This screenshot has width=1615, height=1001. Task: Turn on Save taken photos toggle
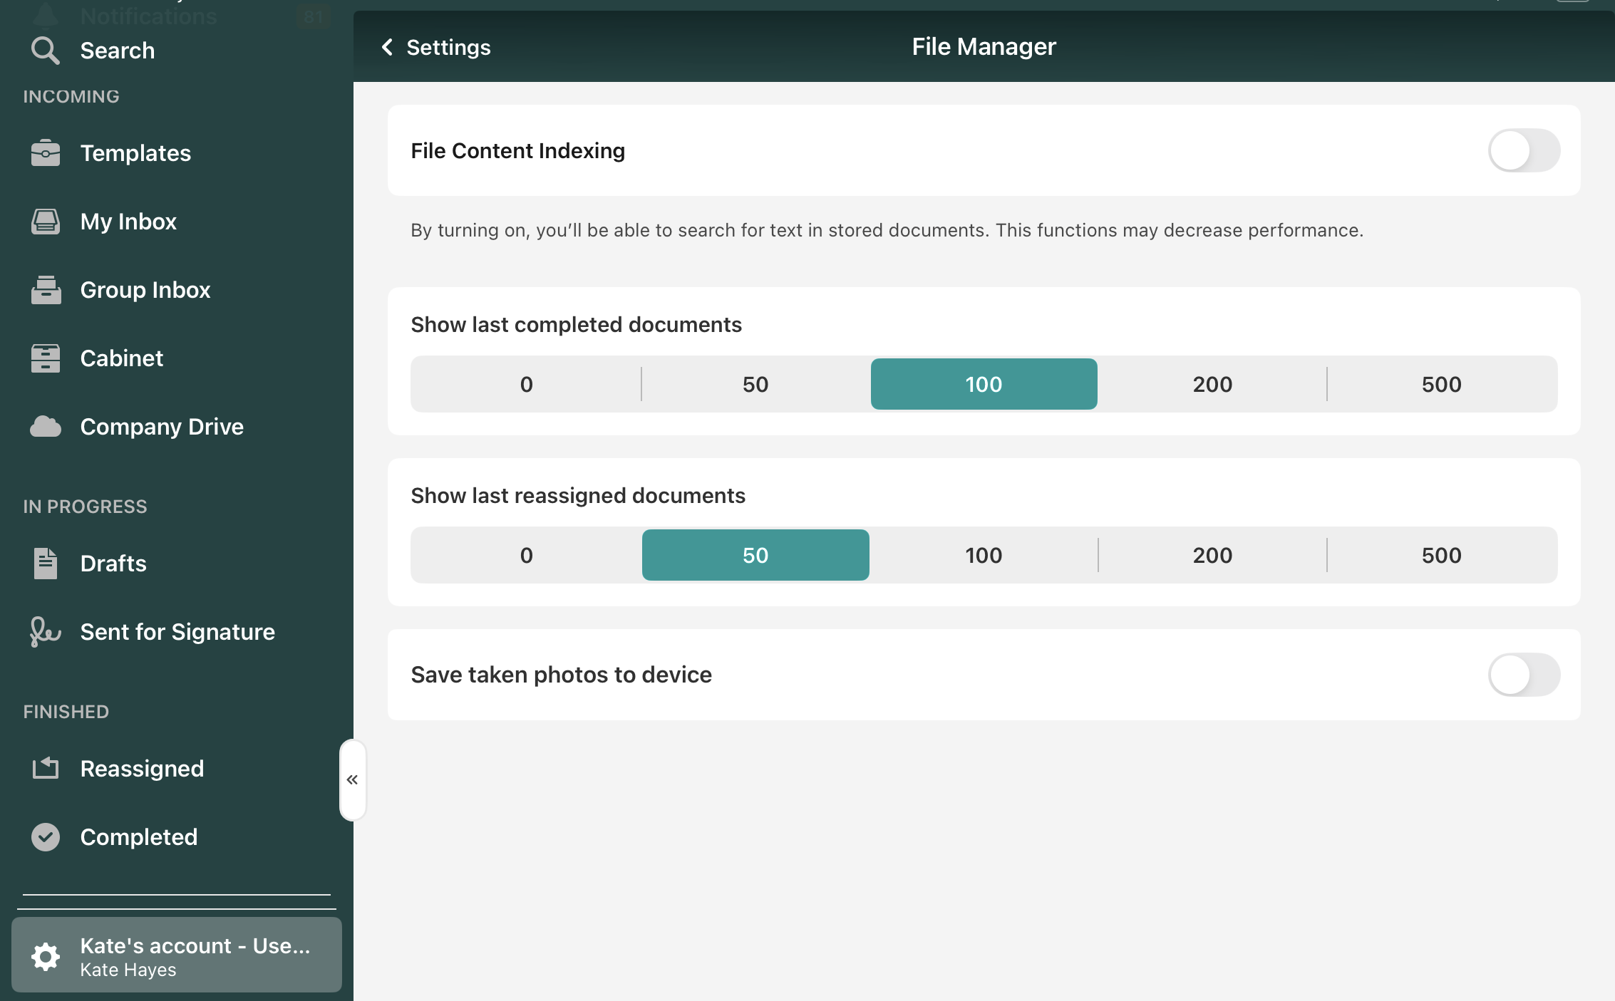point(1523,675)
